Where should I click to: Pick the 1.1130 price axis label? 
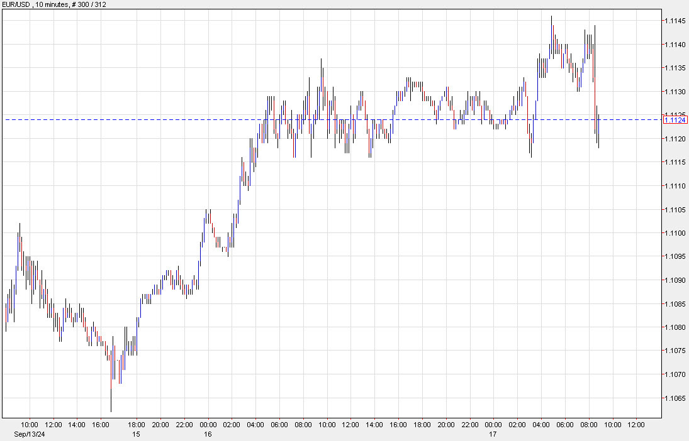coord(675,92)
